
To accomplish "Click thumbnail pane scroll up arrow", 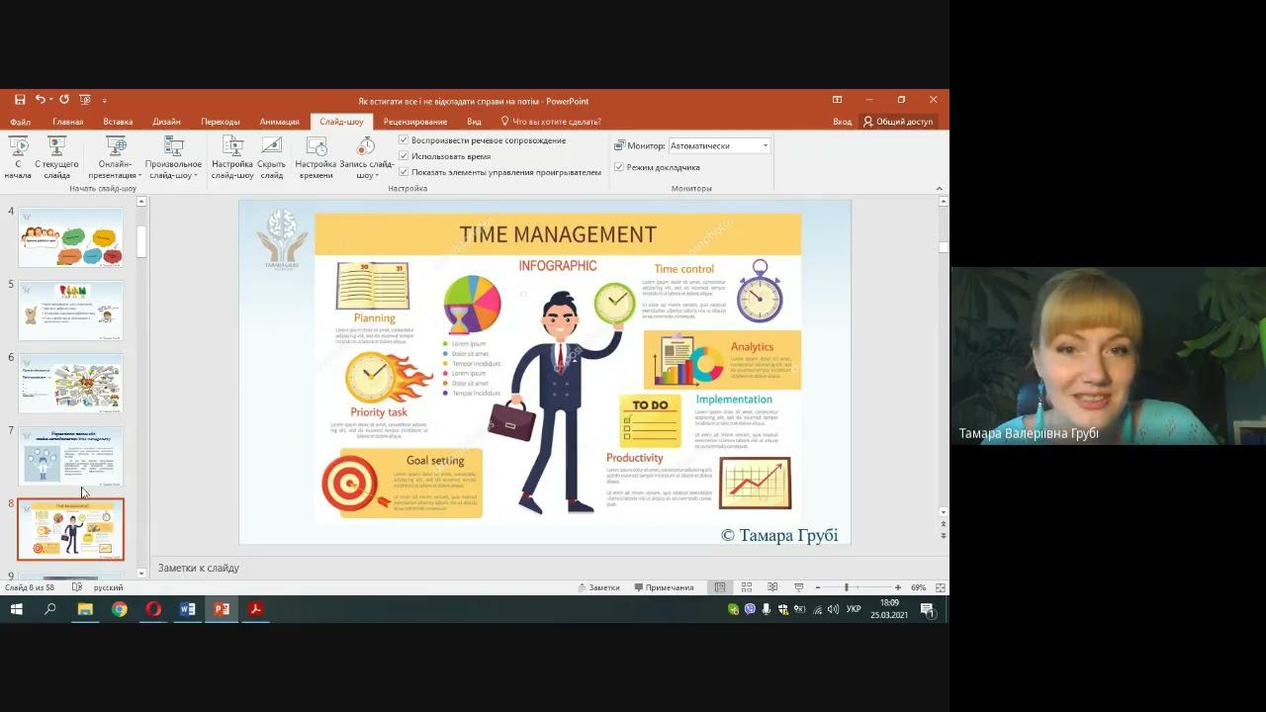I will (141, 202).
